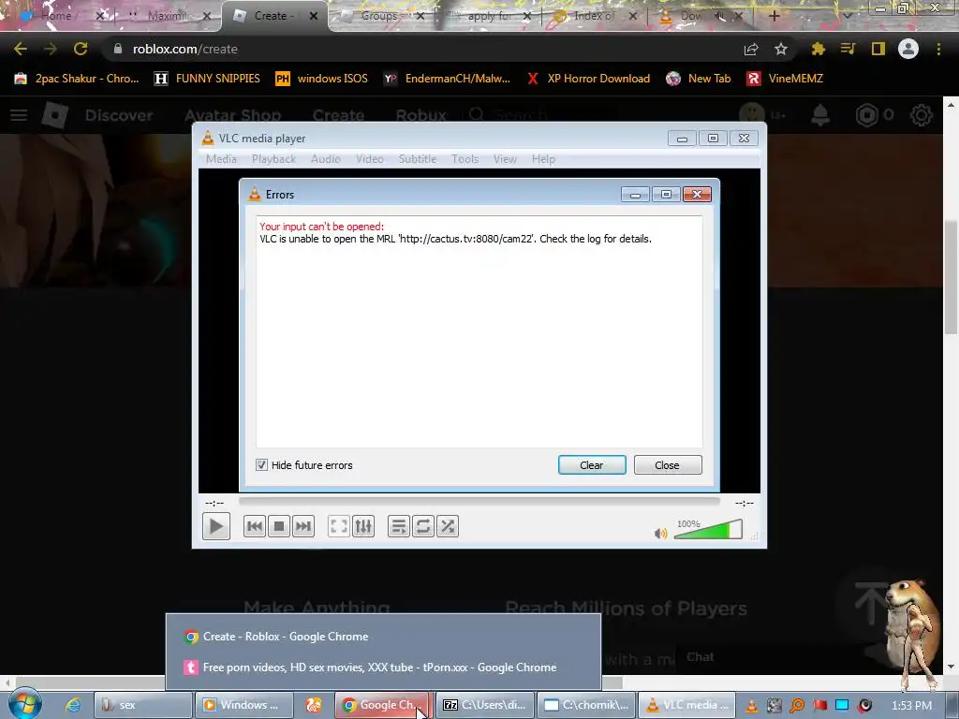Toggle the VLC playlist icon

398,526
